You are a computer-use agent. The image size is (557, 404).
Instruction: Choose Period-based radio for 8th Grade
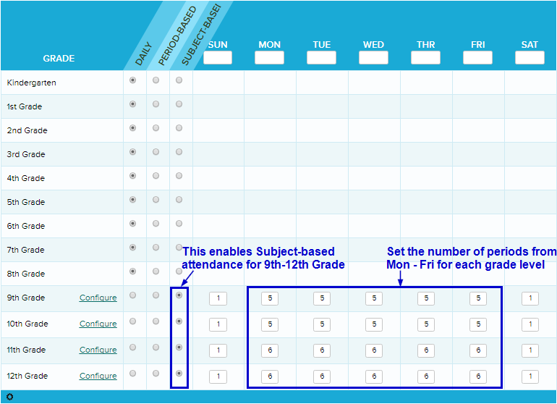pos(156,272)
